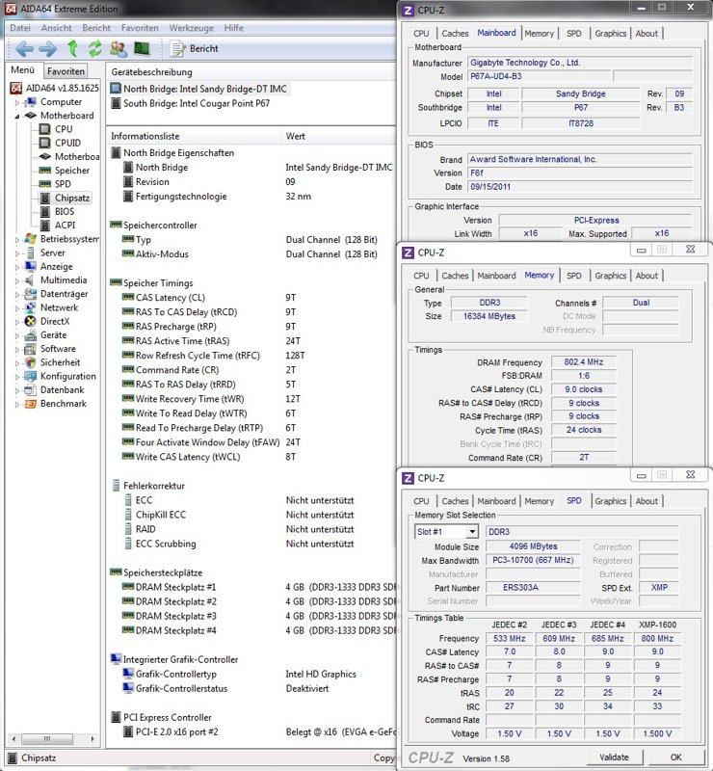Click the Informationsliste column header
The width and height of the screenshot is (713, 771).
[x=194, y=136]
